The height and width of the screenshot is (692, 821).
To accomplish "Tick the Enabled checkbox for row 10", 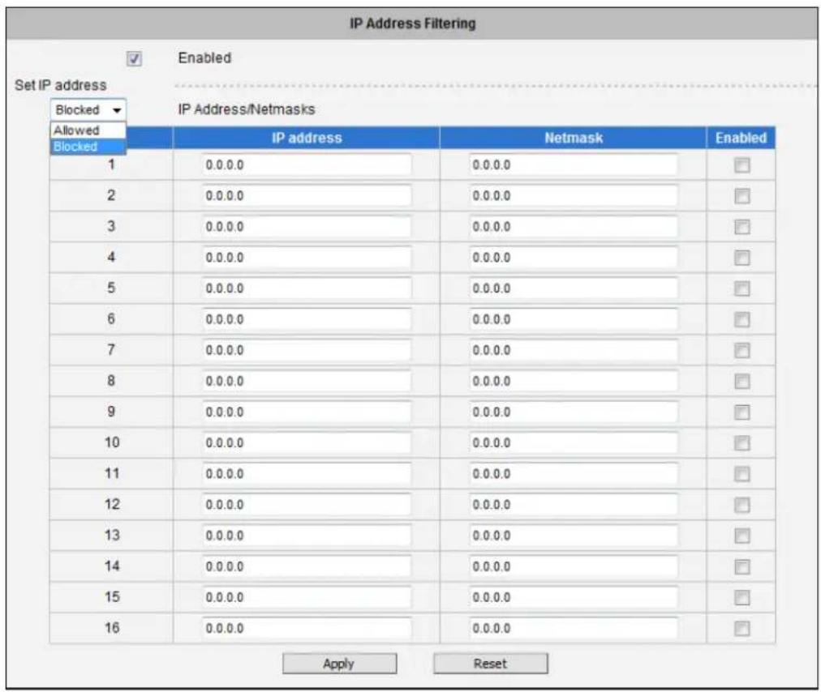I will pos(741,443).
